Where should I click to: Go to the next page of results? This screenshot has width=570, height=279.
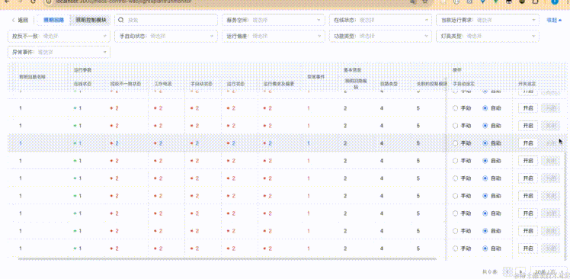520,271
